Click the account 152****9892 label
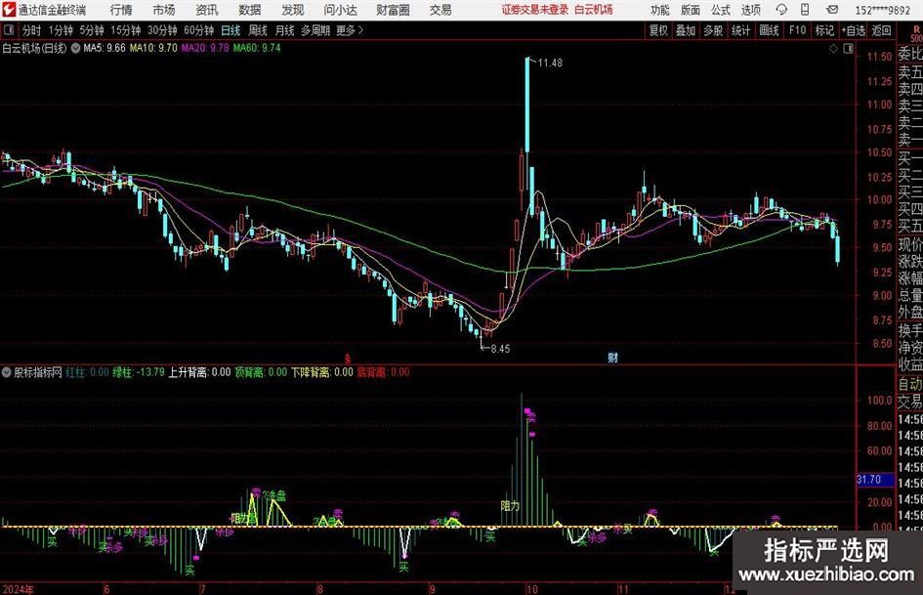Screen dimensions: 923x595 click(x=882, y=10)
